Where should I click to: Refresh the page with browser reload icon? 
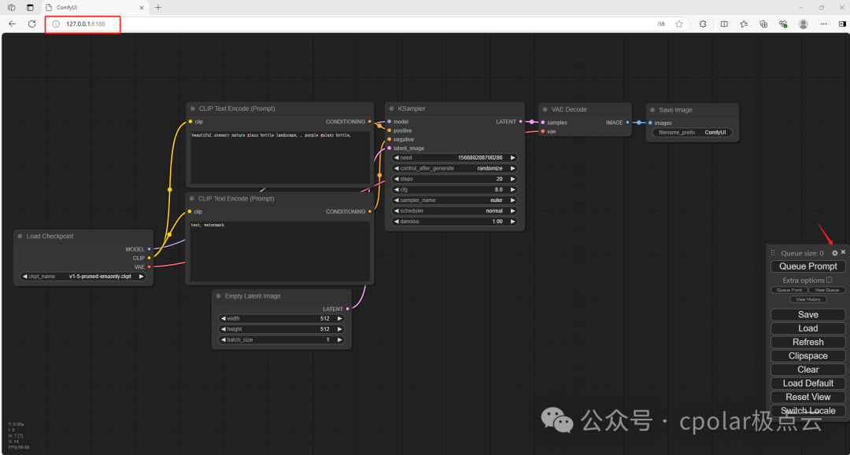point(31,24)
